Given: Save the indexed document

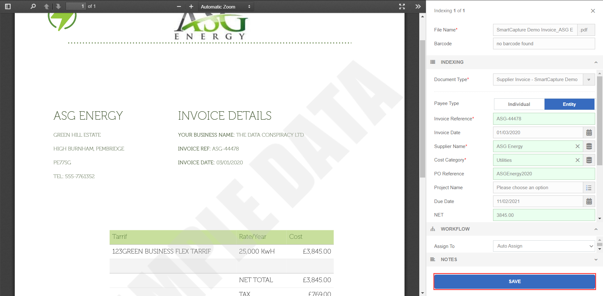Looking at the screenshot, I should click(x=515, y=282).
